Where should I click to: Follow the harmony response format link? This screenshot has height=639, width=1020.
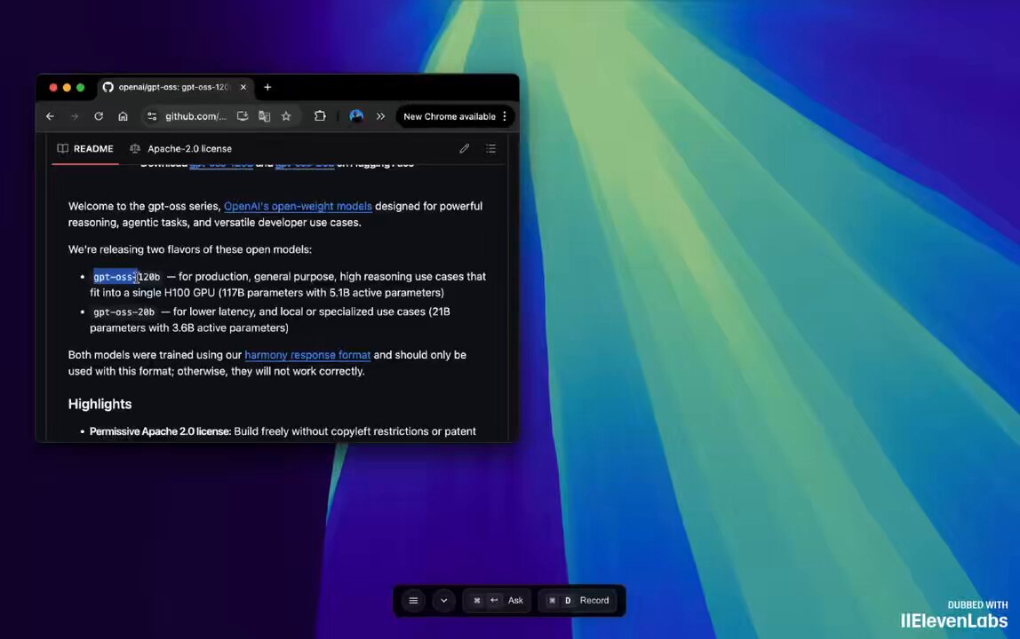click(x=307, y=355)
